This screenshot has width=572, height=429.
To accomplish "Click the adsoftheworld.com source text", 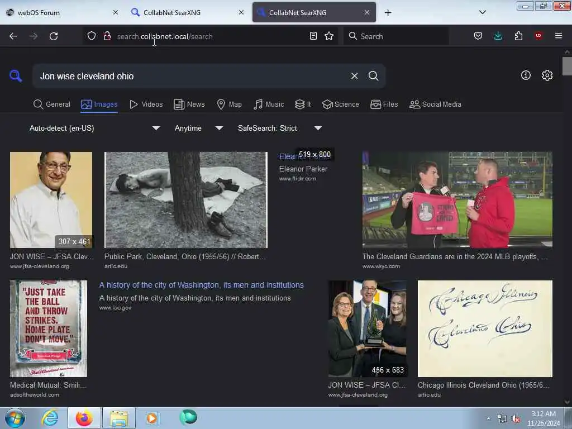I will click(x=35, y=395).
